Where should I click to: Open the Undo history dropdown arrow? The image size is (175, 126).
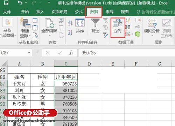pos(26,2)
